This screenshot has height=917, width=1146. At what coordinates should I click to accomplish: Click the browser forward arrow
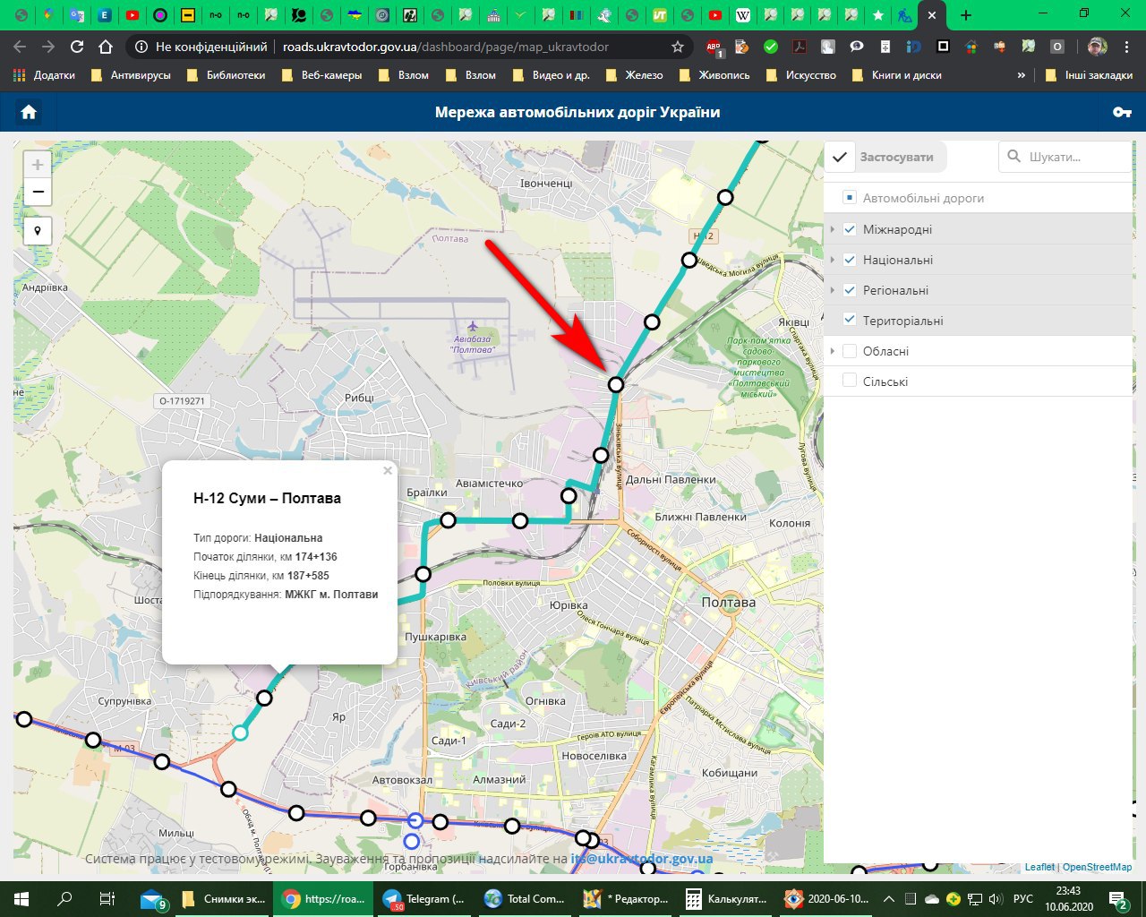[x=49, y=47]
